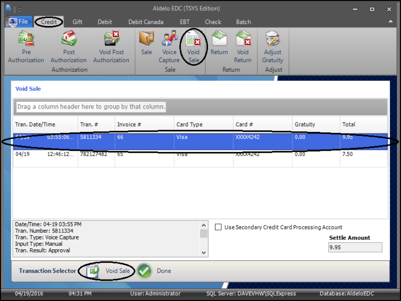Click Tran. Type: Voice Capture detail line

point(47,237)
